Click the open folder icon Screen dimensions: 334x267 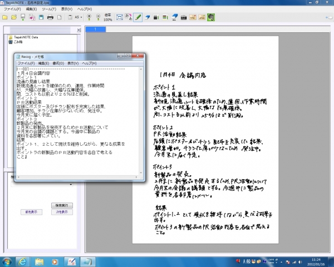12,17
